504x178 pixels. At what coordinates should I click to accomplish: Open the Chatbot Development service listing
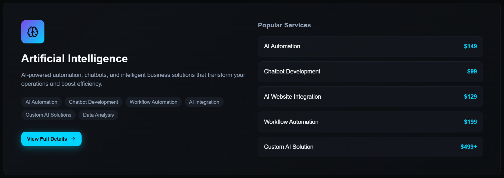click(370, 72)
